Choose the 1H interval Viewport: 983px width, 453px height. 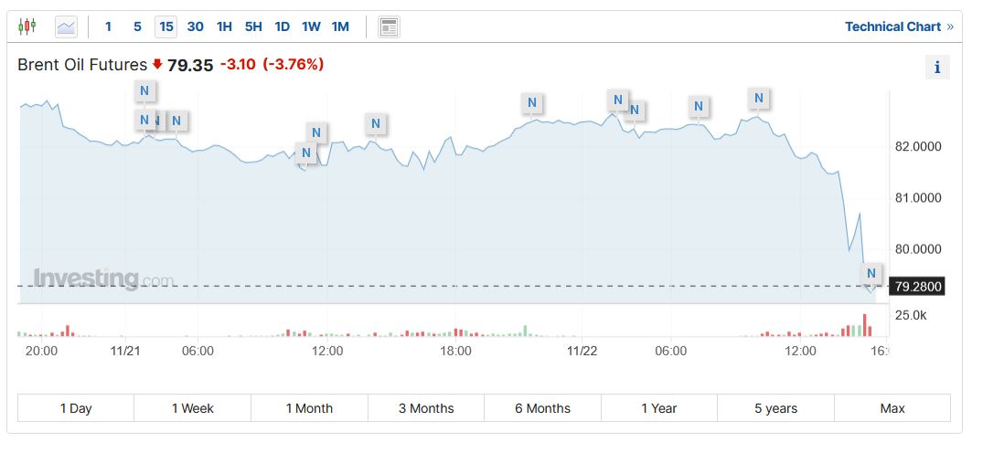pyautogui.click(x=224, y=26)
